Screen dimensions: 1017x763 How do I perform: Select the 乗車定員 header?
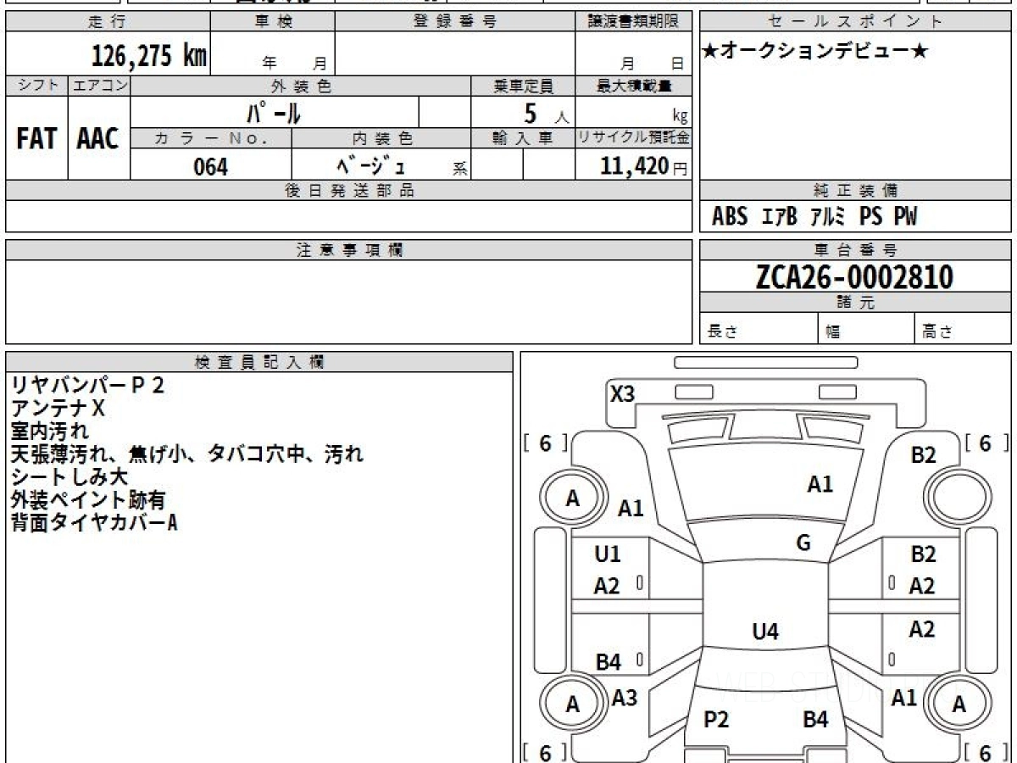523,86
